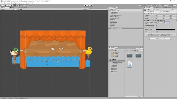Expand Canopy in Hierarchy

pyautogui.click(x=111, y=20)
